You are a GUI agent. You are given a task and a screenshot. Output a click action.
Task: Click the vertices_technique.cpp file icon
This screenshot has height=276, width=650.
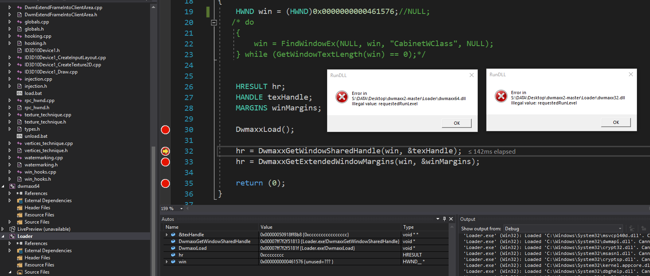click(20, 143)
